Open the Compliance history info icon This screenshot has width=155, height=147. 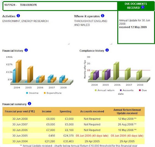click(x=107, y=50)
